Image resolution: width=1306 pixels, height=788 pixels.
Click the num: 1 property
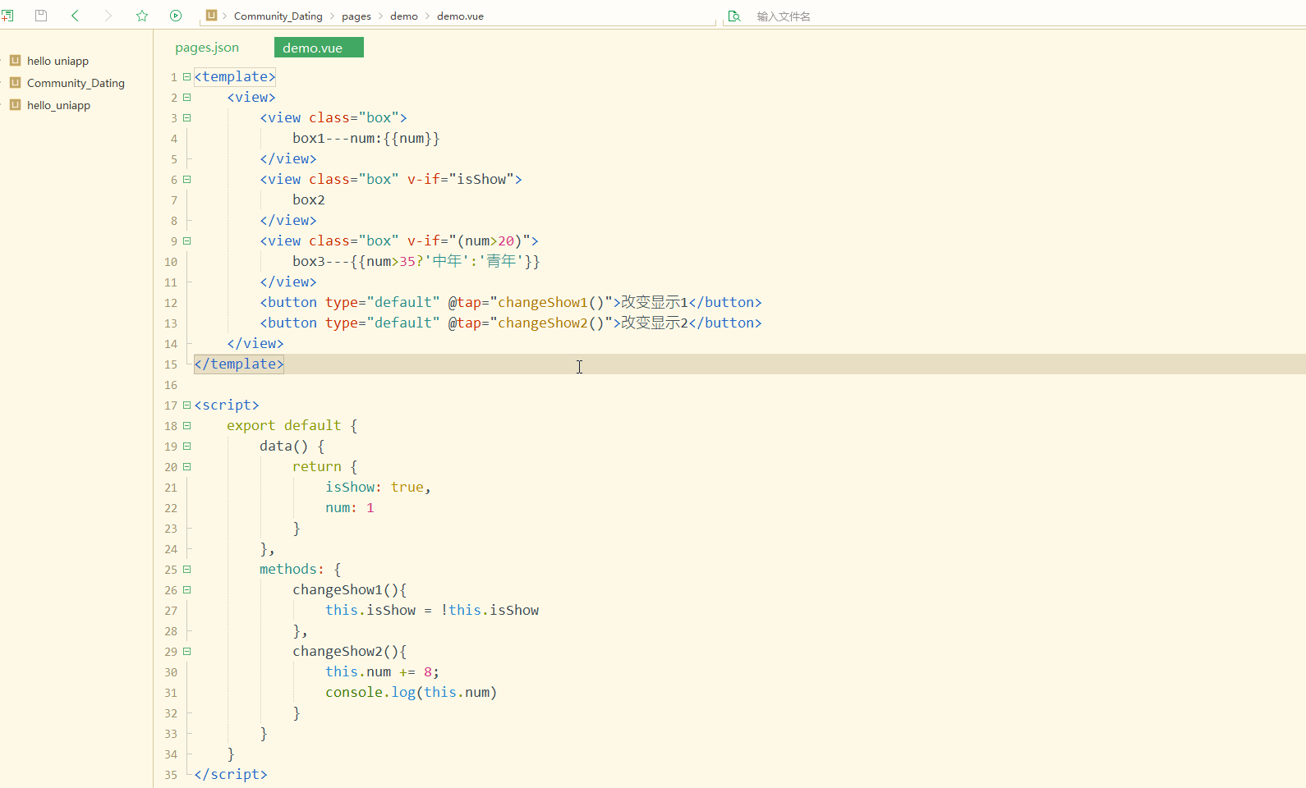(x=350, y=507)
